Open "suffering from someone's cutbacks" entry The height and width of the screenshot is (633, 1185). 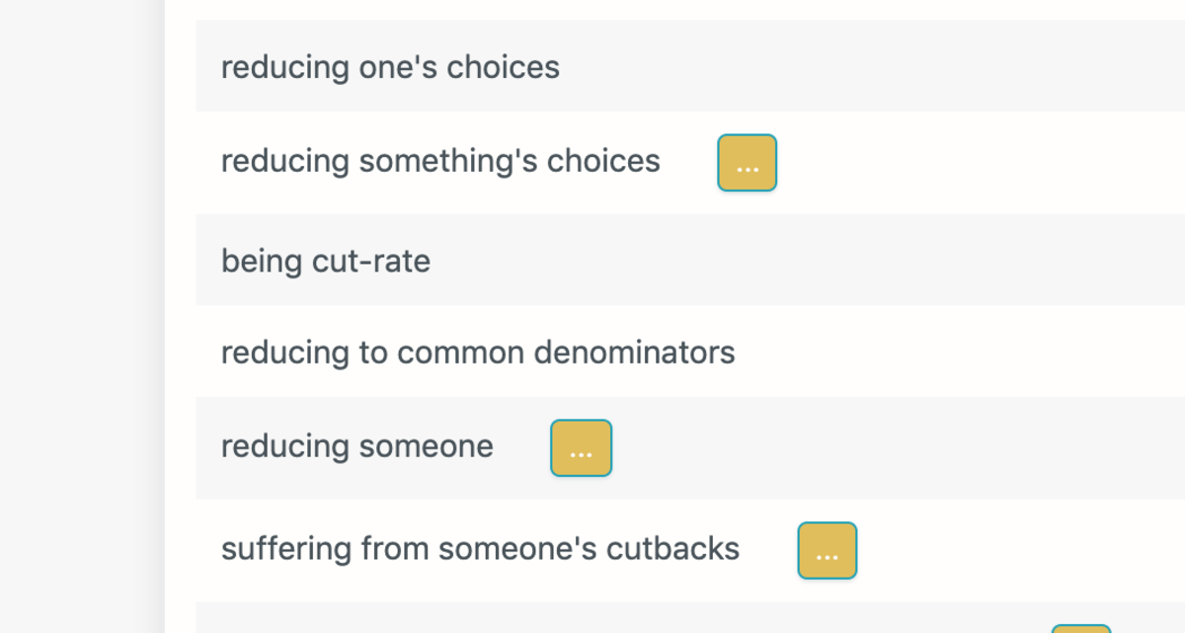point(480,549)
